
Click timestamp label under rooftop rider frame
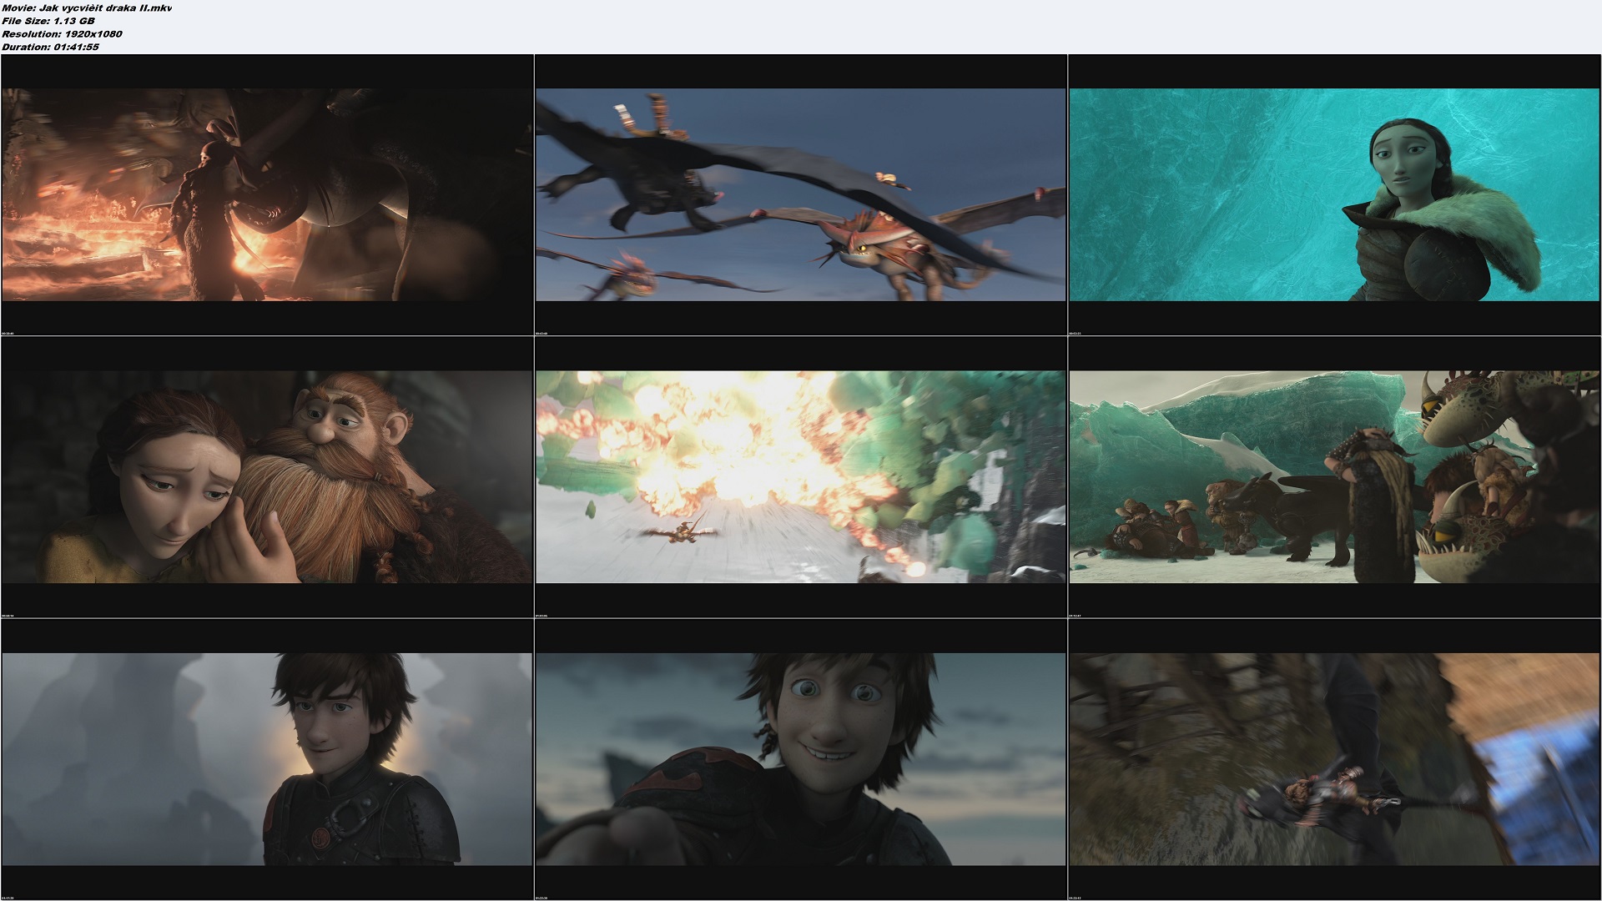click(x=1076, y=898)
